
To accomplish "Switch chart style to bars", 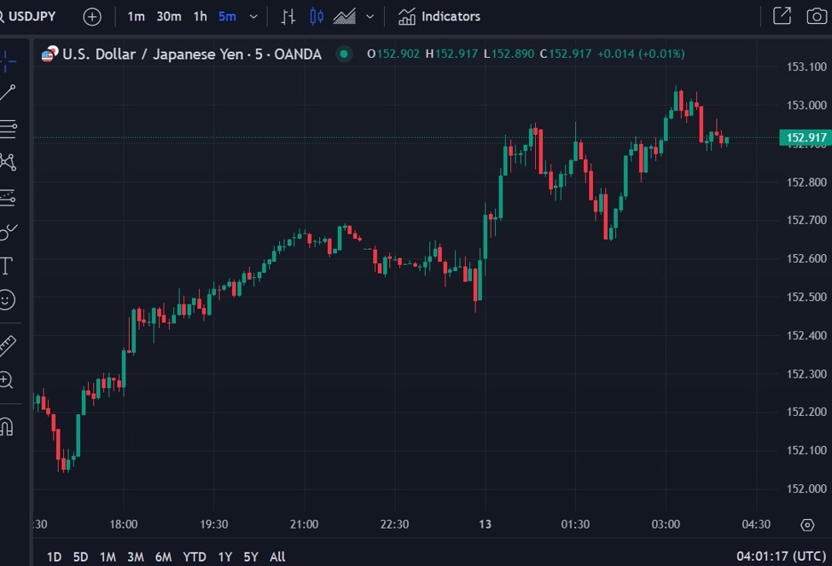I will [288, 16].
